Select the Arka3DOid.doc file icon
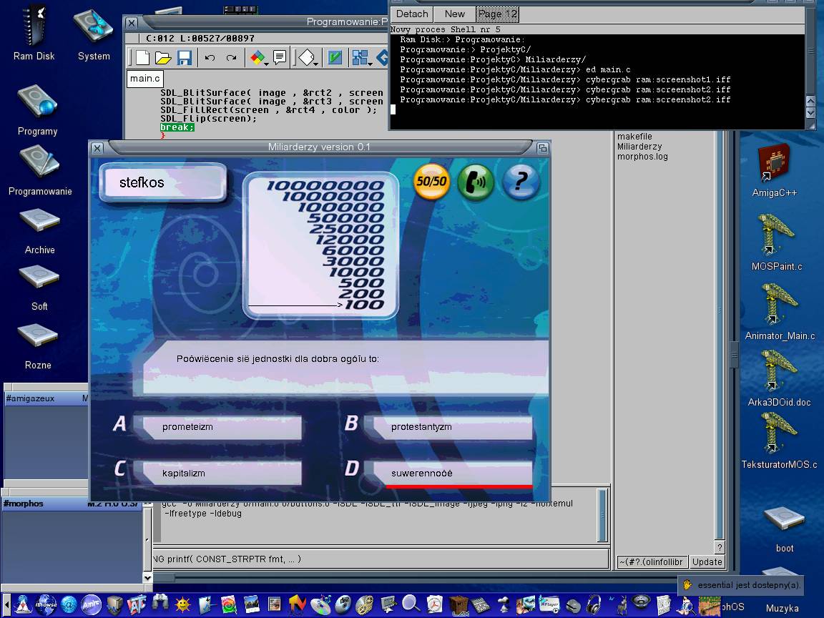 coord(779,379)
